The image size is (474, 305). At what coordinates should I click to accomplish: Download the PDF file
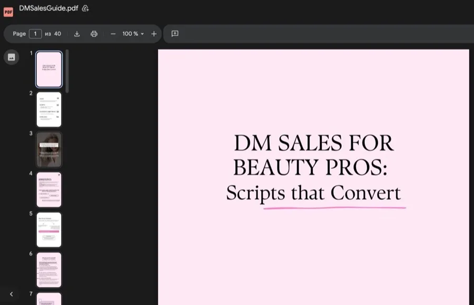click(x=77, y=34)
